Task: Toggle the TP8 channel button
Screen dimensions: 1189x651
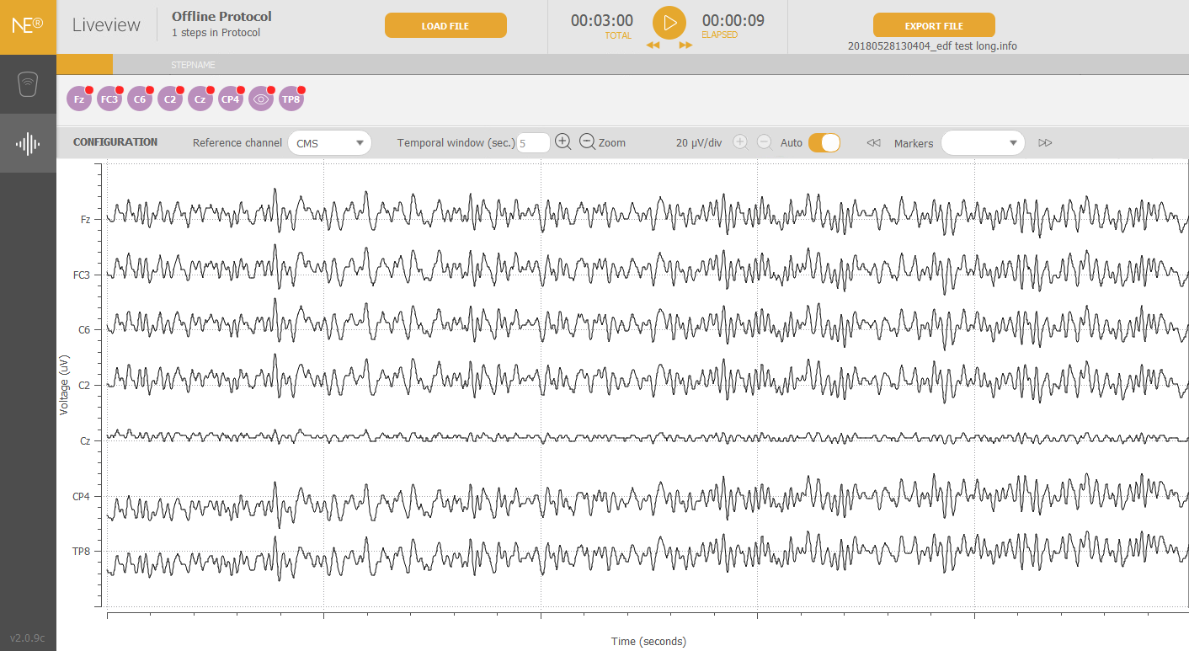Action: pos(291,99)
